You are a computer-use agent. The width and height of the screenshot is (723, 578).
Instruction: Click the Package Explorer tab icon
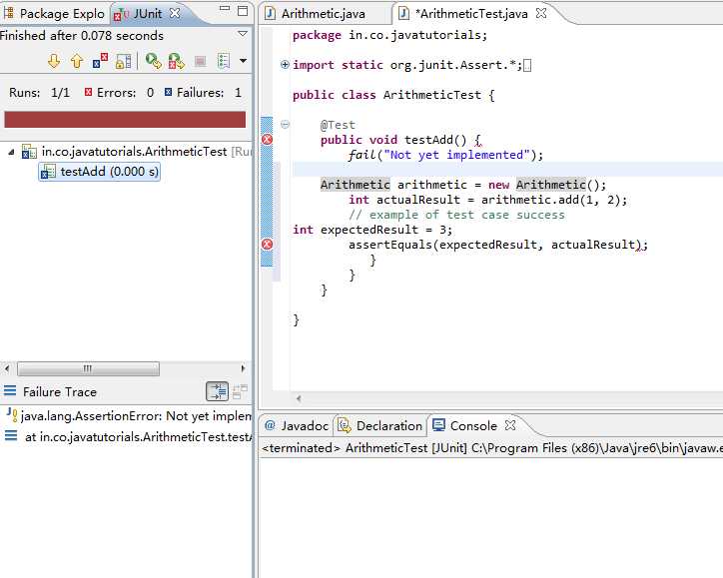coord(8,13)
